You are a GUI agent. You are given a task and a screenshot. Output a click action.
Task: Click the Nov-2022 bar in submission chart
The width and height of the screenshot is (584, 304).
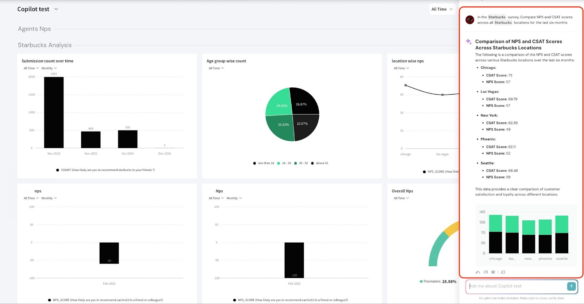coord(54,112)
